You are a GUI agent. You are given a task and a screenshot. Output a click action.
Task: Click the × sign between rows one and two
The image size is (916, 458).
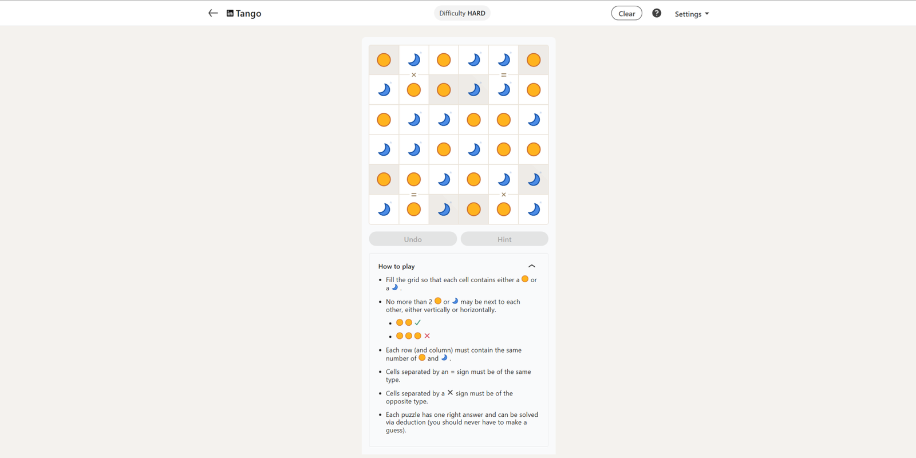tap(414, 75)
